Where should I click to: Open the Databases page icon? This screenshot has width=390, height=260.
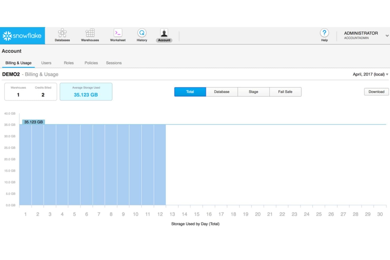(x=62, y=33)
